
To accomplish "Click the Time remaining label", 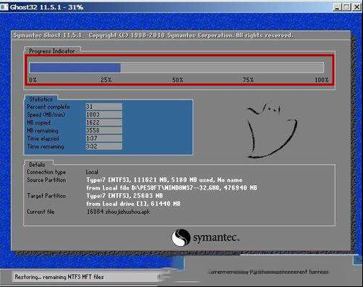I will pos(45,146).
